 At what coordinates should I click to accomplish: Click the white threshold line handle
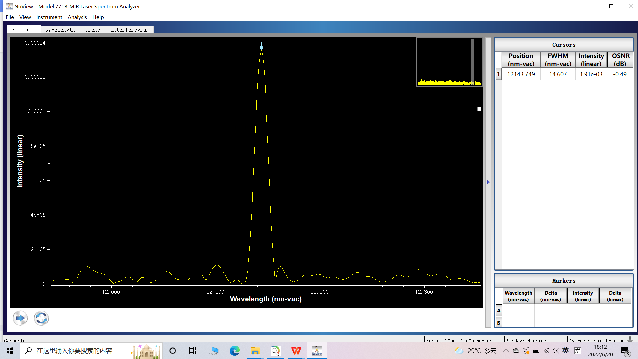click(479, 109)
